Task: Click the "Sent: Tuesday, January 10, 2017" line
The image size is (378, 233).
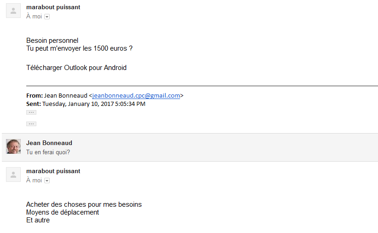Action: pyautogui.click(x=86, y=104)
